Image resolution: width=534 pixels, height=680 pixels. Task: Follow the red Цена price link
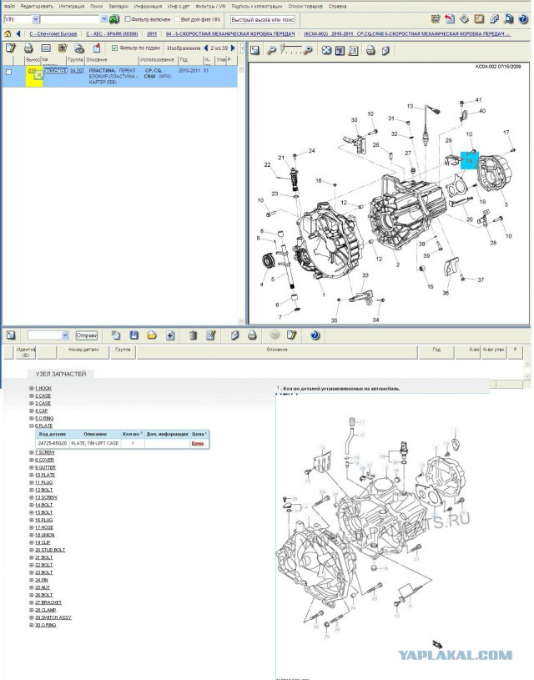coord(198,443)
